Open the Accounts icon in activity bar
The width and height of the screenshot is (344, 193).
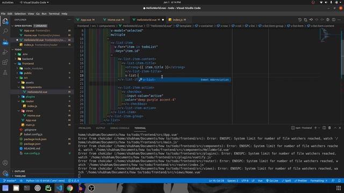tap(5, 162)
